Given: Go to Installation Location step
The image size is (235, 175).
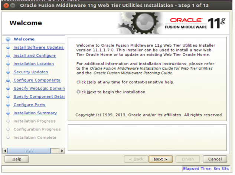Looking at the screenshot, I should click(34, 64).
